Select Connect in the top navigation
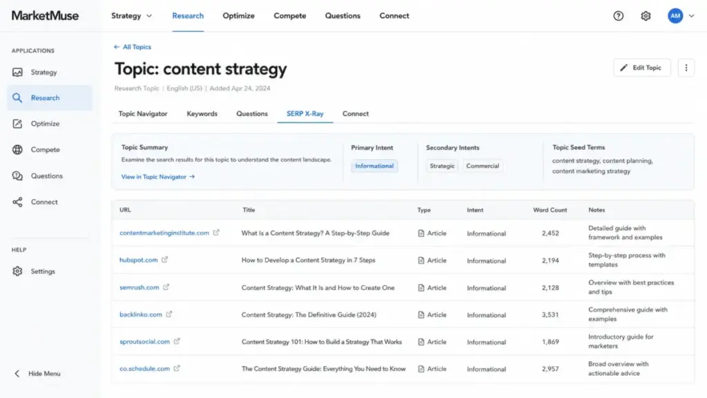 pos(394,16)
